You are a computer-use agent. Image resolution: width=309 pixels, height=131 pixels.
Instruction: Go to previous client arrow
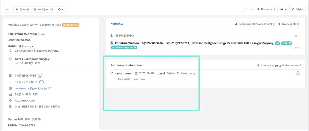[x=246, y=9]
